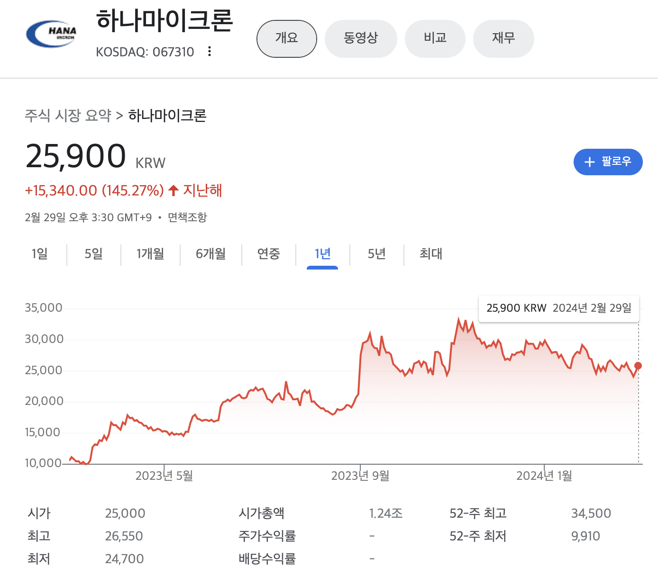Click the +15,340.00 (145.27%) change value

click(x=94, y=190)
